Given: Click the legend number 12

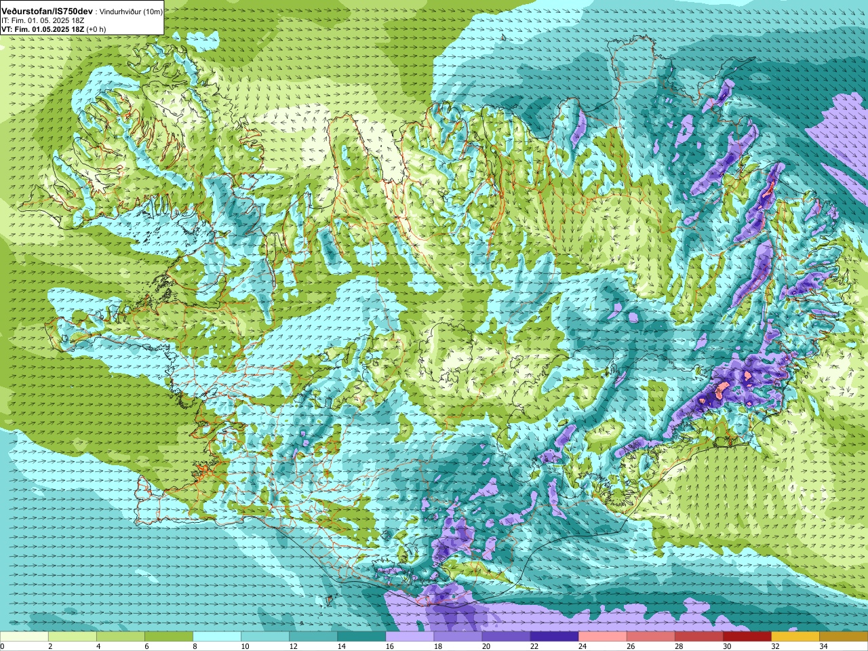Looking at the screenshot, I should point(293,646).
